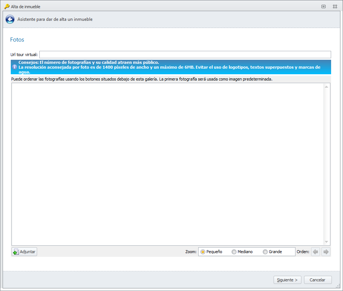Close the Alta de inmueble window

tap(335, 7)
